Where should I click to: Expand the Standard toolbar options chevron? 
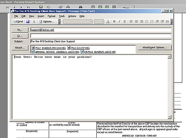click(60, 22)
